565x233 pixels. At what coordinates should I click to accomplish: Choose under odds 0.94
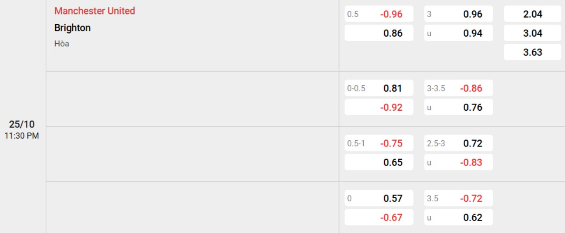458,33
